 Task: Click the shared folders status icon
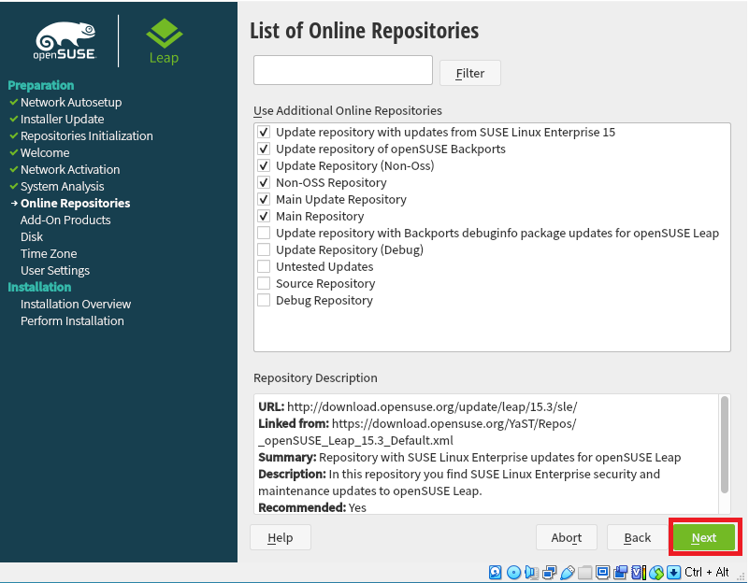click(584, 572)
